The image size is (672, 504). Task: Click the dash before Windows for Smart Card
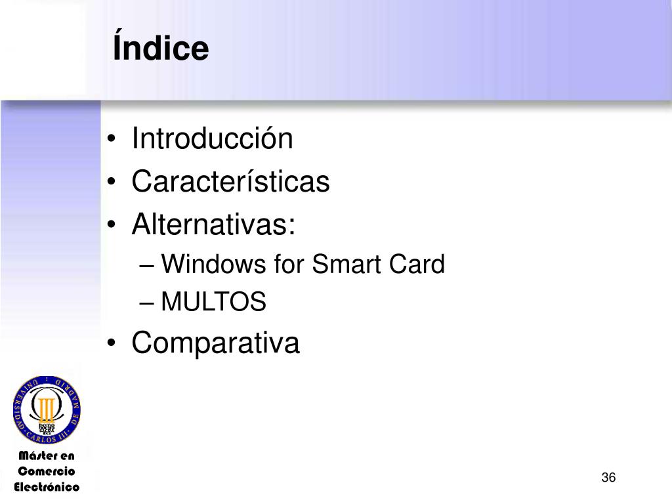point(146,266)
